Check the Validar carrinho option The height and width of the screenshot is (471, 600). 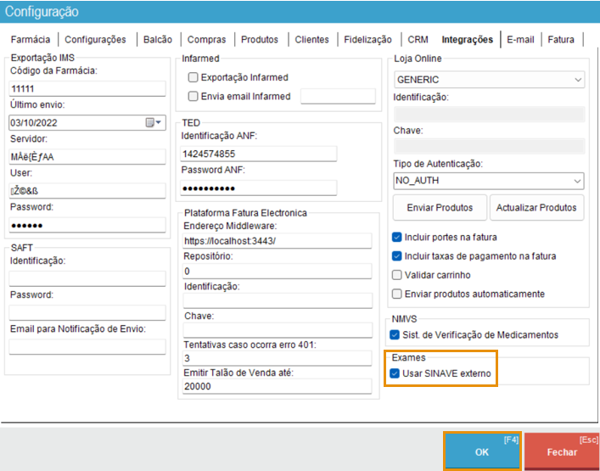(x=397, y=275)
